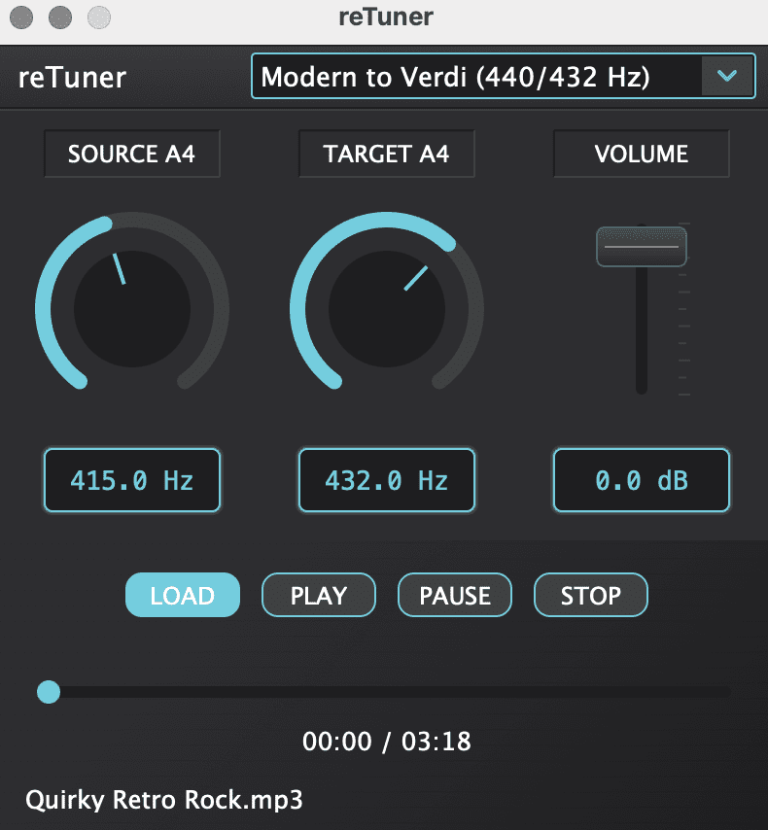The image size is (768, 830).
Task: Stop playback using the STOP button
Action: (x=591, y=595)
